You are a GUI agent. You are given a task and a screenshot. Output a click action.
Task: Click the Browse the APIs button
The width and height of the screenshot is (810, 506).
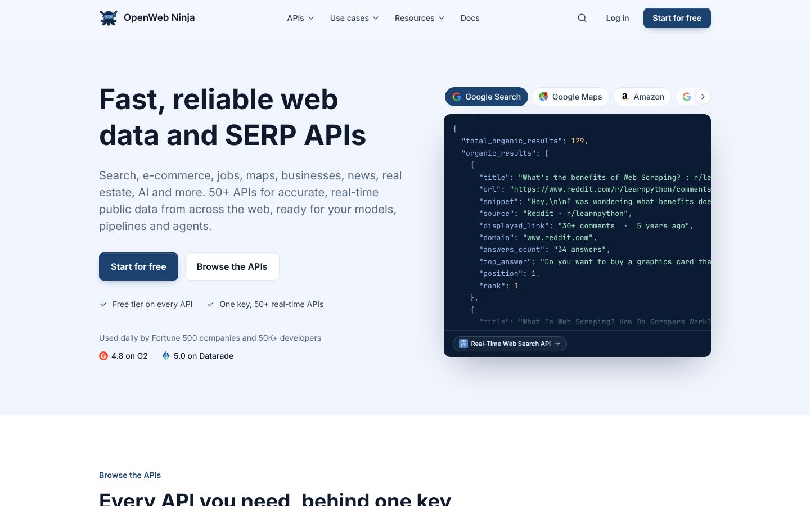pyautogui.click(x=232, y=266)
